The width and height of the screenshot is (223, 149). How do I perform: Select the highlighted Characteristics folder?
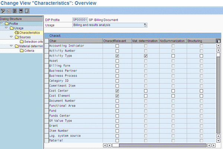pos(27,33)
